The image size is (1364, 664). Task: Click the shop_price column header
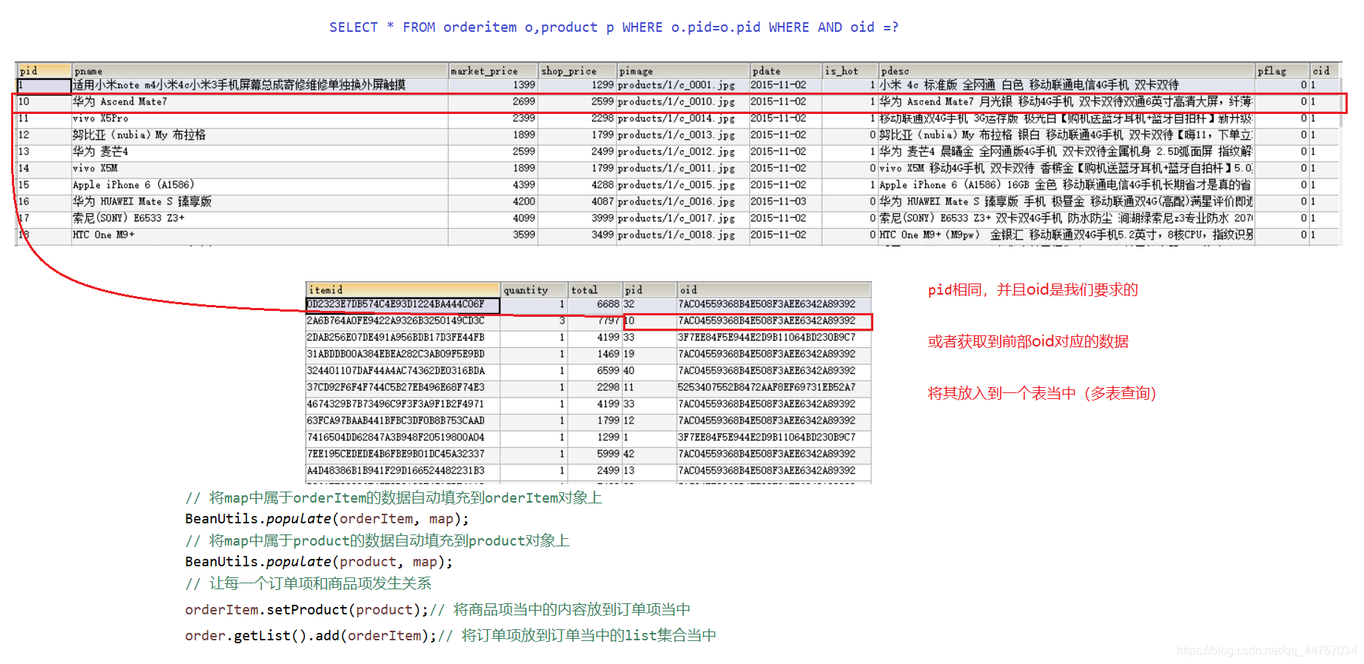pos(577,71)
